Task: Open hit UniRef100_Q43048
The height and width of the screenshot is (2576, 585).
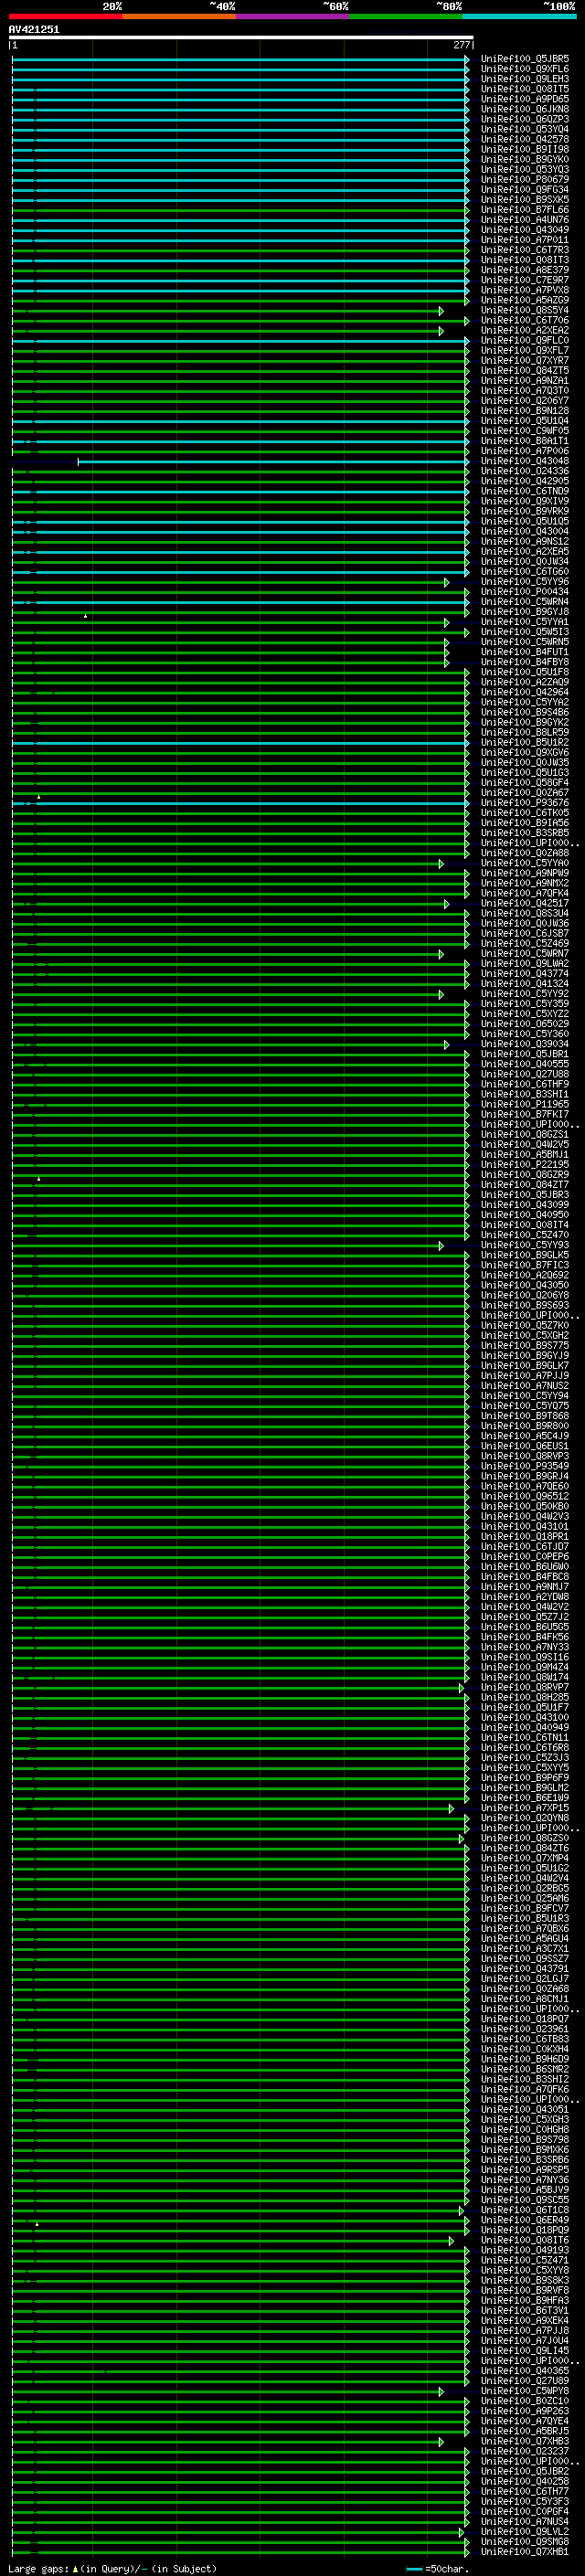Action: pos(525,461)
